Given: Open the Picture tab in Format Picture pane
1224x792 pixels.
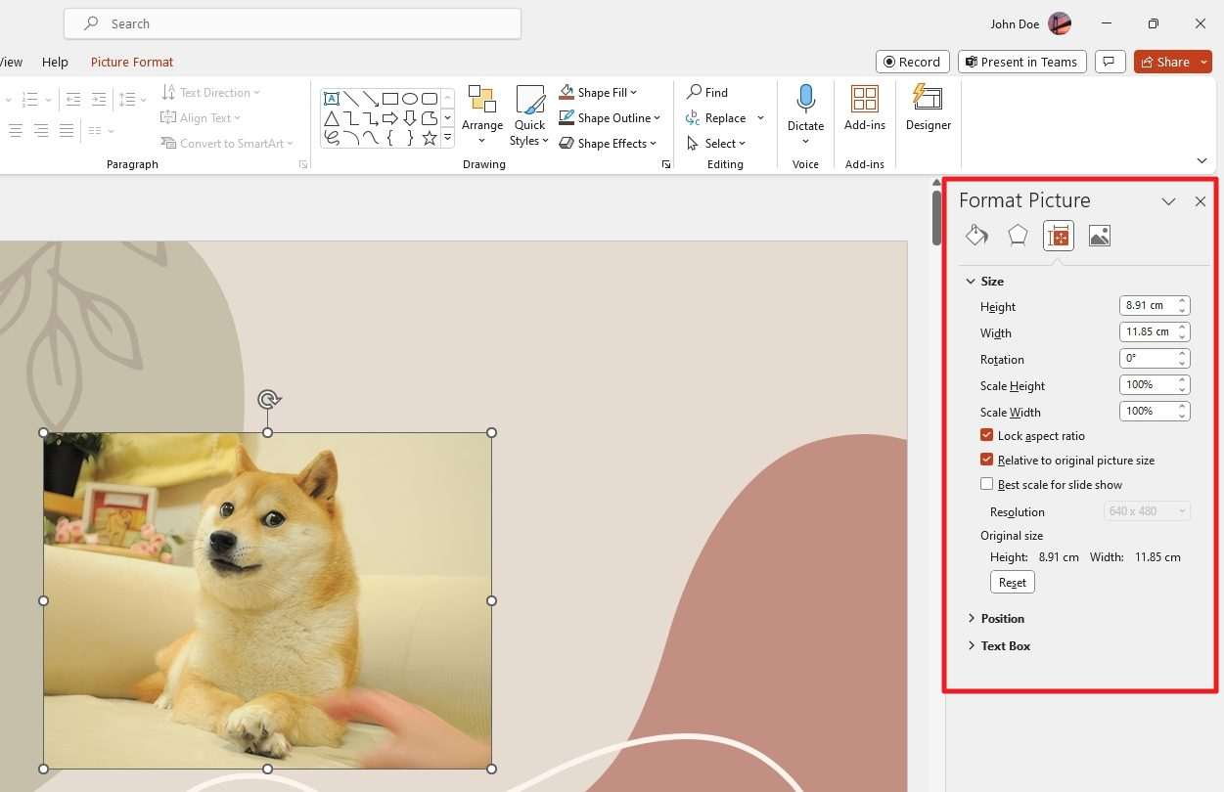Looking at the screenshot, I should pos(1099,235).
